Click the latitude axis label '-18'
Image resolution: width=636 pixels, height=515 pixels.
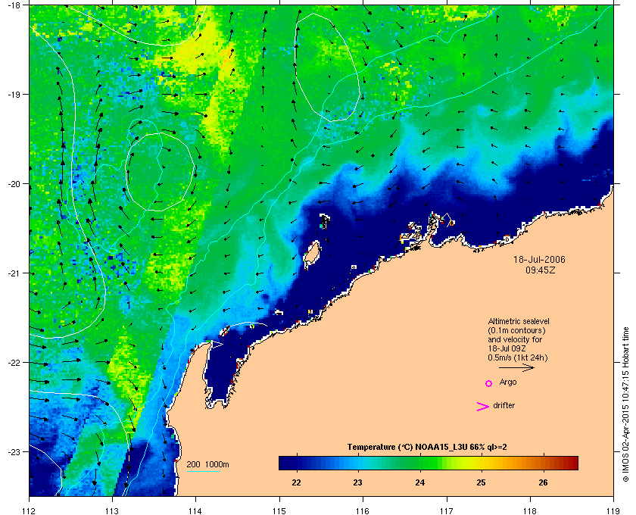click(x=14, y=5)
